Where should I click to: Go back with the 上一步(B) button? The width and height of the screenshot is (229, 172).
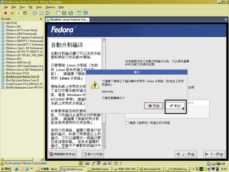tap(186, 154)
